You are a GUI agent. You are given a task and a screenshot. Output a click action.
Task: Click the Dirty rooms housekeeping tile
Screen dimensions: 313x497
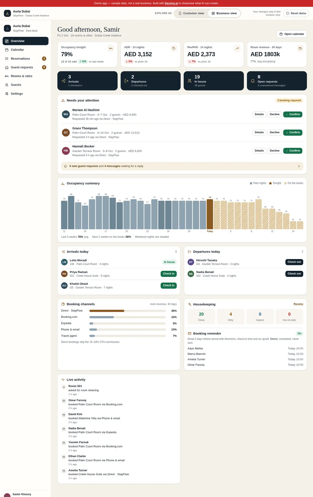click(231, 317)
